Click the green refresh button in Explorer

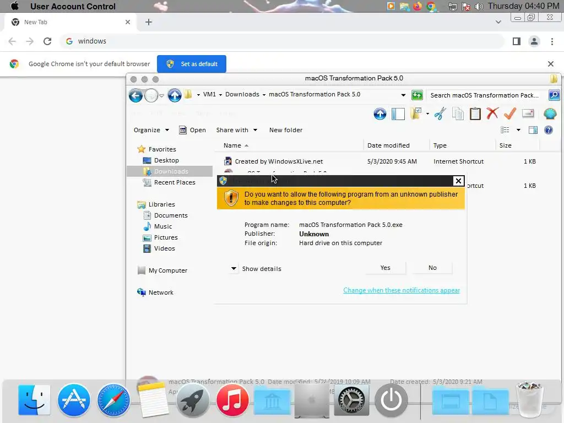tap(417, 95)
